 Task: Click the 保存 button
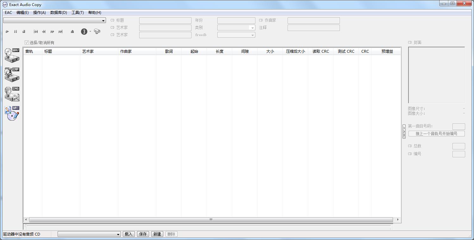pos(143,234)
